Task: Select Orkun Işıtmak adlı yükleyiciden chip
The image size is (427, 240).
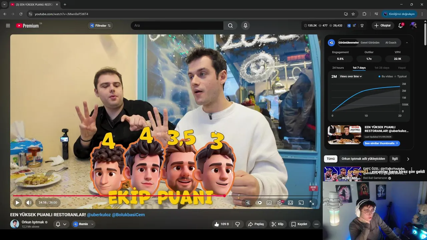Action: tap(363, 159)
